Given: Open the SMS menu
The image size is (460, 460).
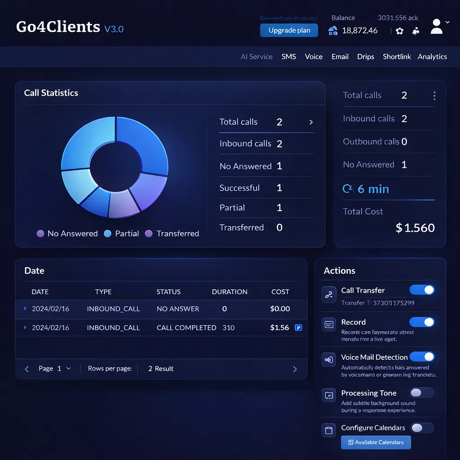Looking at the screenshot, I should click(288, 57).
